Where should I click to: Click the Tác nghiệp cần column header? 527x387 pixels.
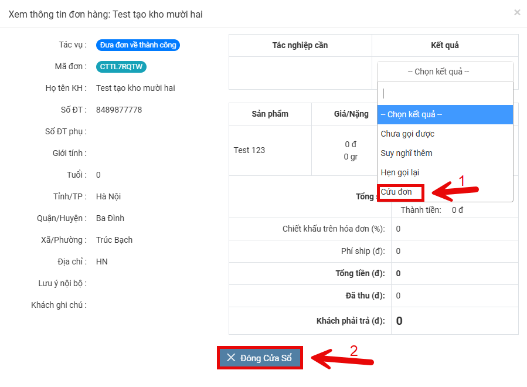coord(300,46)
